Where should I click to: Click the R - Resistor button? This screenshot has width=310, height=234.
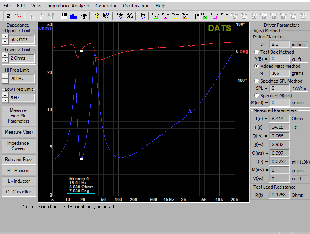18,171
